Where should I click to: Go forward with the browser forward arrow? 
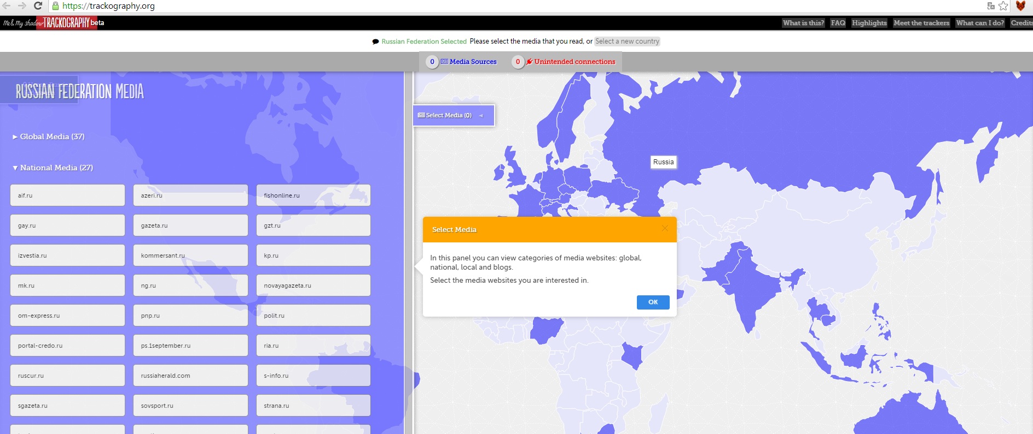22,5
